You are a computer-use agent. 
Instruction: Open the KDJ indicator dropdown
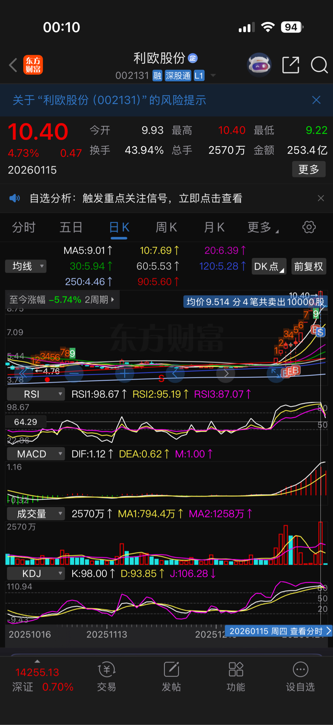(x=36, y=573)
